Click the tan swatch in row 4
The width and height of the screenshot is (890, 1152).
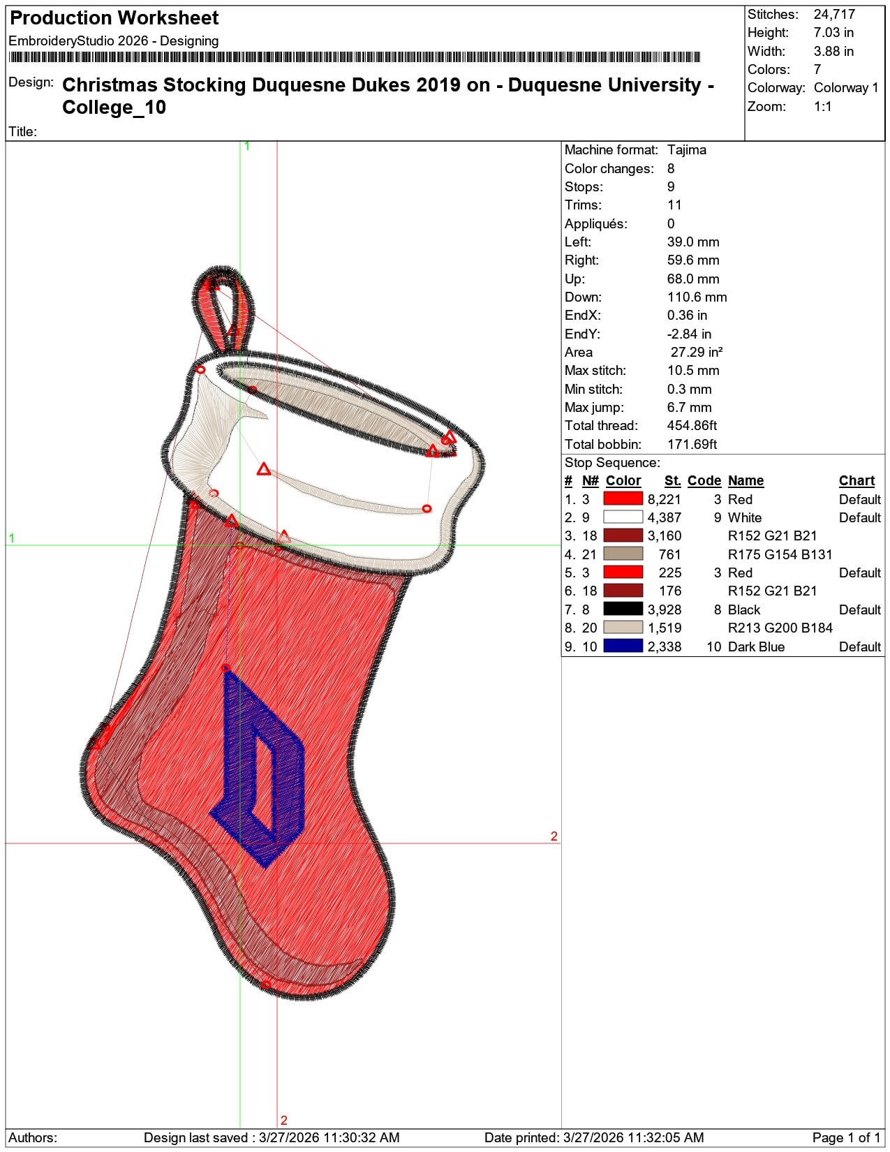[x=623, y=554]
